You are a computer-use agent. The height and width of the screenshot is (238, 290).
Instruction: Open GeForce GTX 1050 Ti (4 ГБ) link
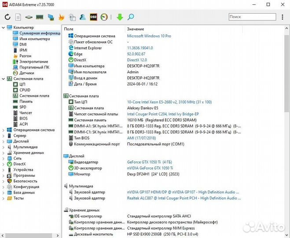(x=150, y=162)
